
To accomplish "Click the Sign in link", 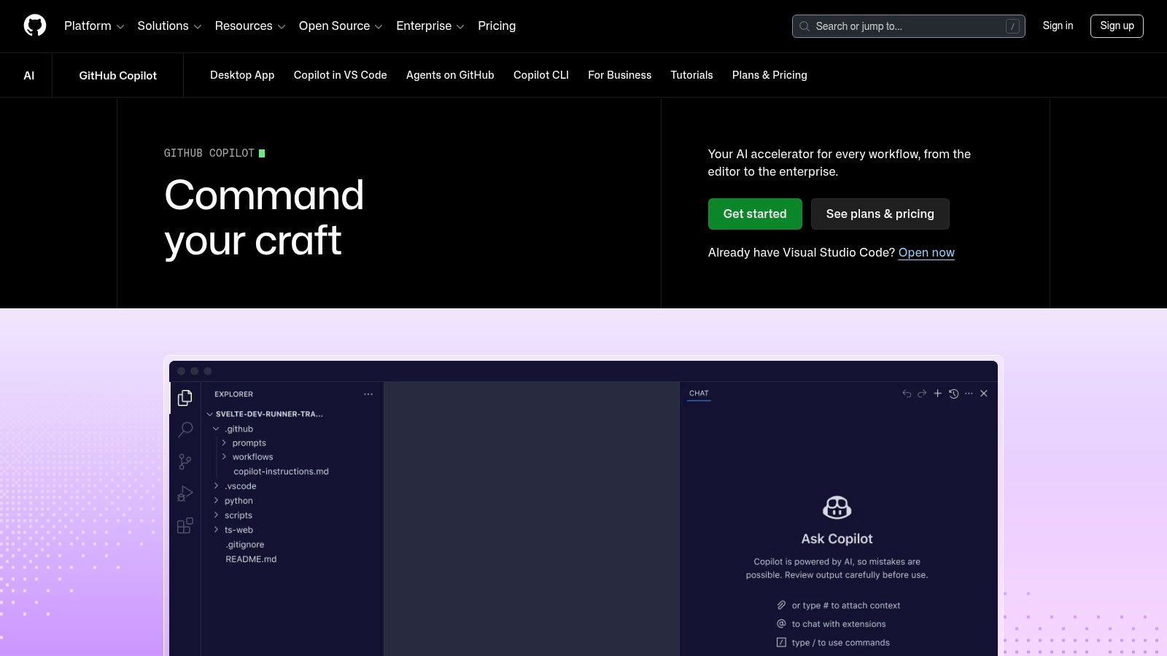I will pyautogui.click(x=1058, y=26).
